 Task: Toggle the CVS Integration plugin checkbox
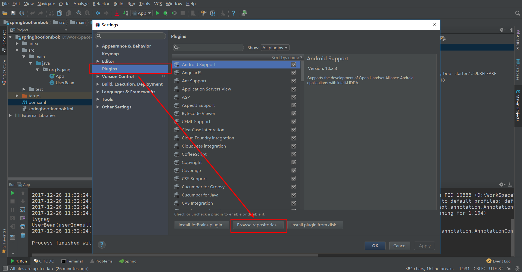pos(294,203)
